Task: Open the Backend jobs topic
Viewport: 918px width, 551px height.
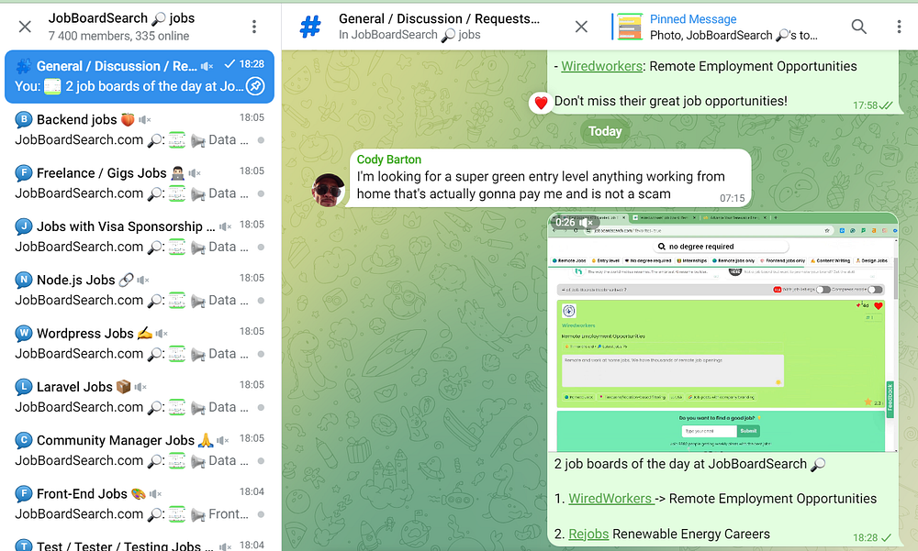Action: pos(140,129)
